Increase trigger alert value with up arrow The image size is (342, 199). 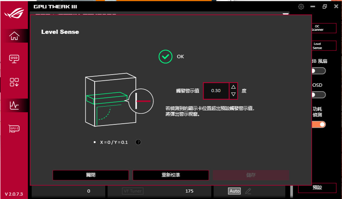233,87
